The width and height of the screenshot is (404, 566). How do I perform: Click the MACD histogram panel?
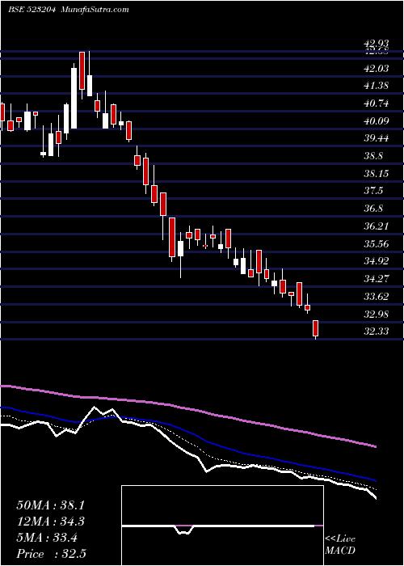coord(222,526)
